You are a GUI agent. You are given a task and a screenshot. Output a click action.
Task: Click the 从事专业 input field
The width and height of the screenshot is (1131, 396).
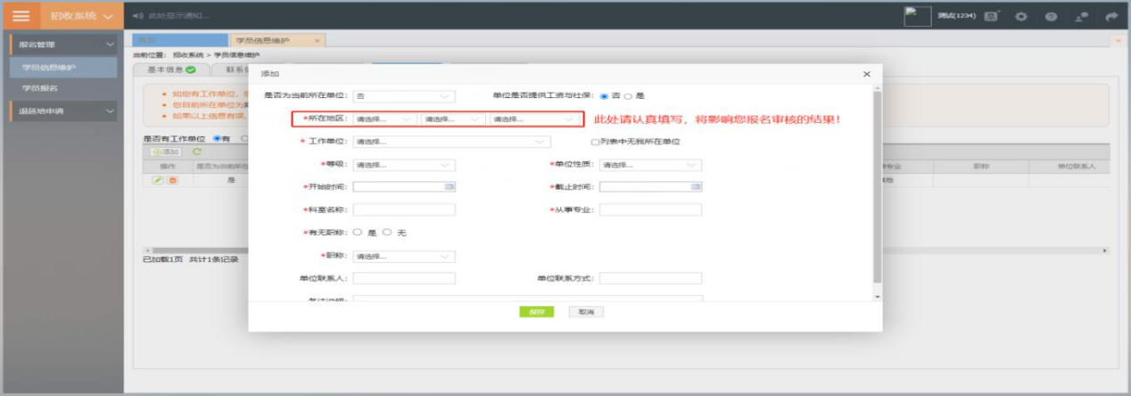pos(650,210)
